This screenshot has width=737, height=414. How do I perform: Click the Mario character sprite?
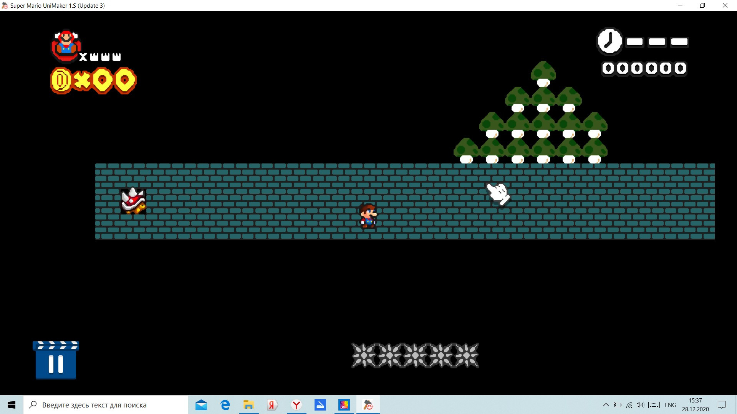coord(368,216)
